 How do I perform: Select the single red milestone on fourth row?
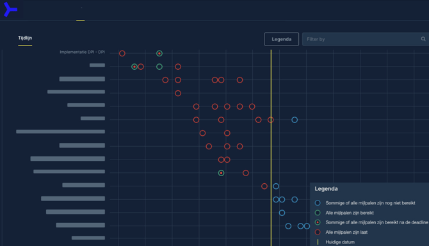pyautogui.click(x=178, y=94)
